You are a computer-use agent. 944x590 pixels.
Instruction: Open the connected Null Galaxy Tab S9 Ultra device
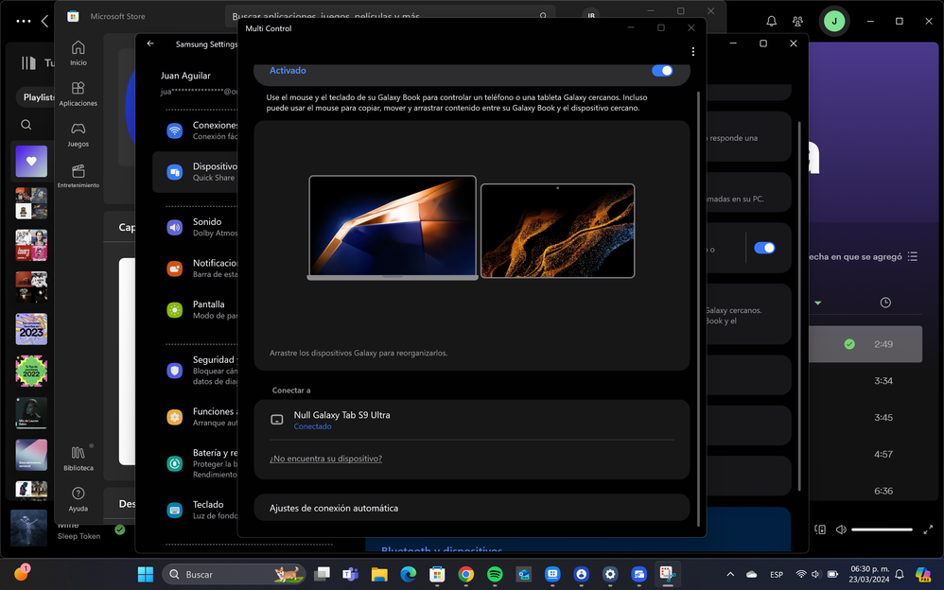(x=472, y=420)
